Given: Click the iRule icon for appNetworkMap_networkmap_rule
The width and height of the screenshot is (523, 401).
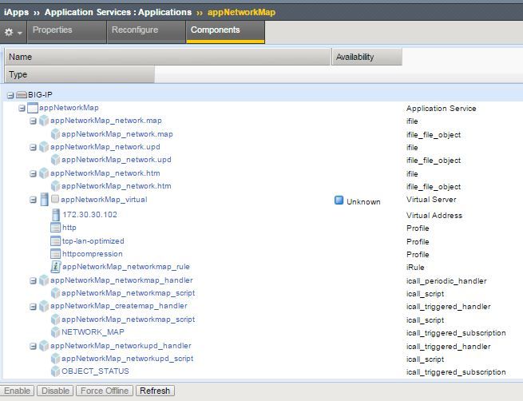Looking at the screenshot, I should tap(56, 267).
